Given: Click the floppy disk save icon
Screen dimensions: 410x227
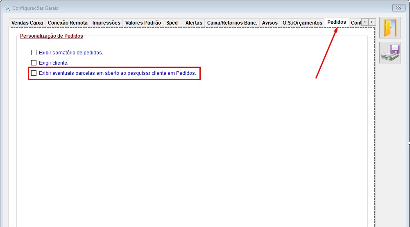Looking at the screenshot, I should coord(390,53).
